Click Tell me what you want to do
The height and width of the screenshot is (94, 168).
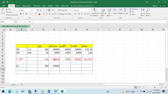coord(82,6)
